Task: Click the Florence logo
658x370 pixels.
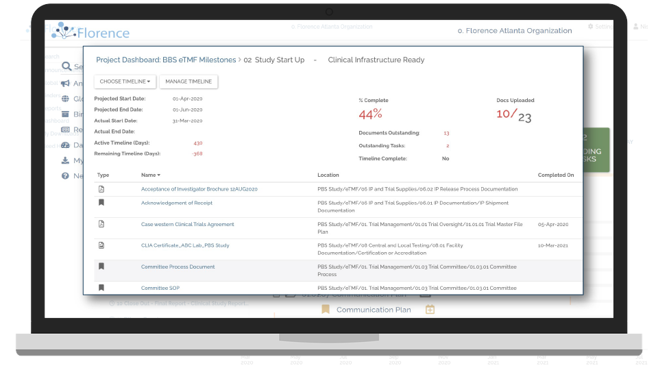Action: [x=90, y=32]
